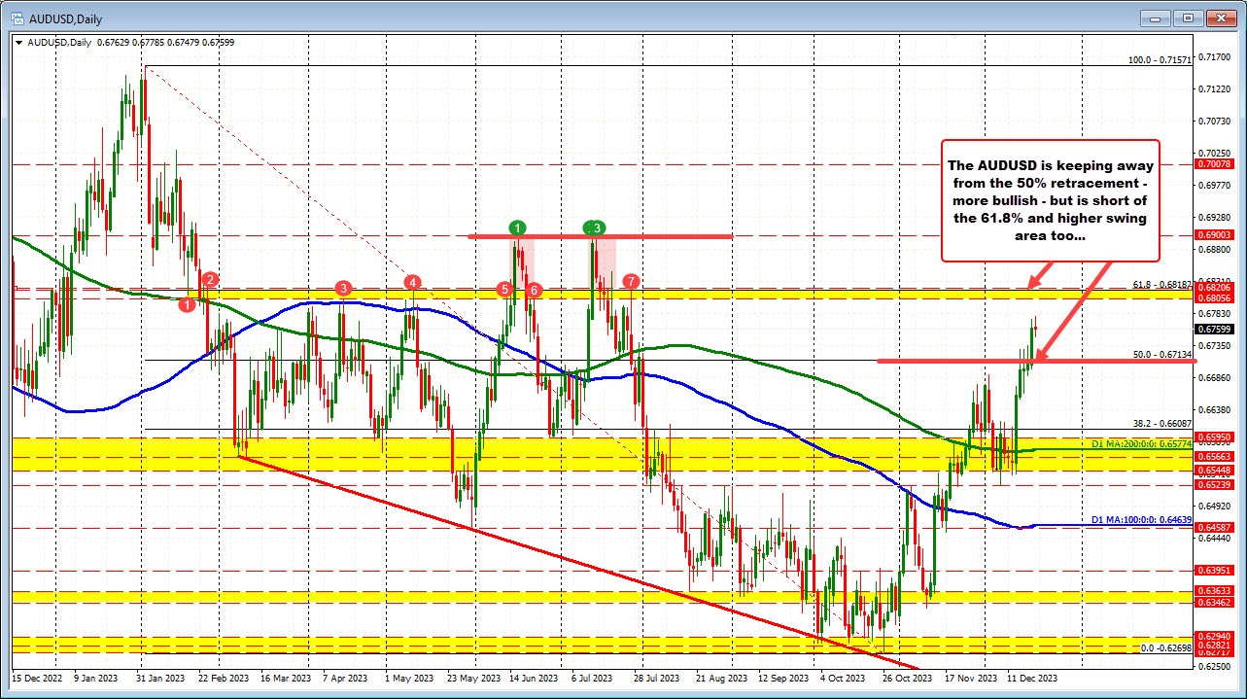Image resolution: width=1247 pixels, height=699 pixels.
Task: Click red marker 4 near the 1 May candles
Action: (412, 281)
